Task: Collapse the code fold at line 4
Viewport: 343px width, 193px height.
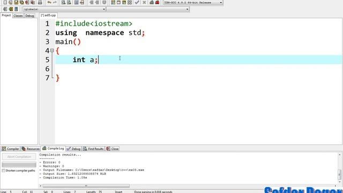Action: (x=52, y=50)
